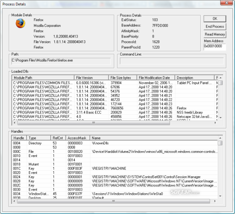
Task: Select Dll row with file size 172144
Action: [x=115, y=104]
